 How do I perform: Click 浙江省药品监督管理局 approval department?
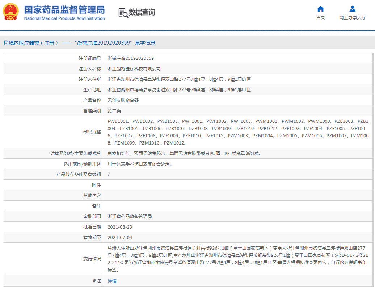130,216
